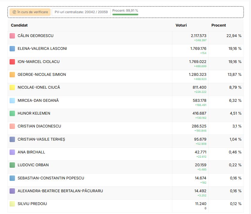Click the blue swatch beside Sebastian-Constantin Popescu
Viewport: 251px width, 214px height.
12,178
